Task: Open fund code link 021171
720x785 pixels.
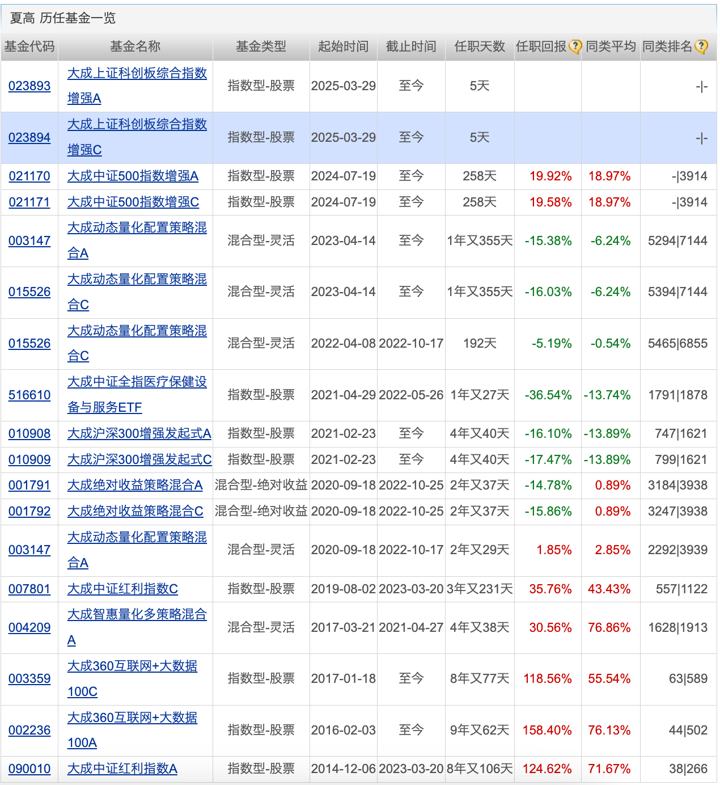Action: click(x=29, y=202)
